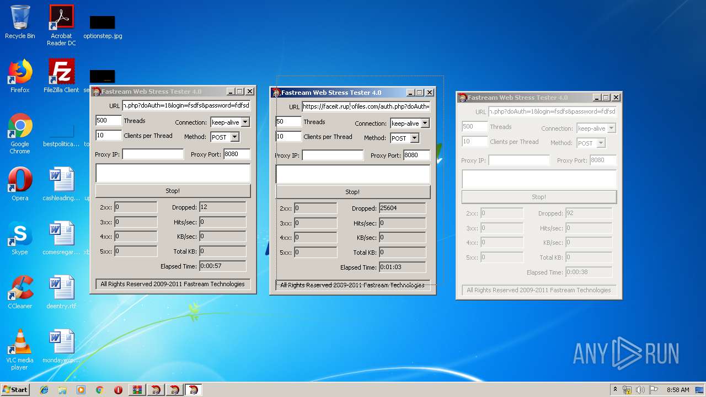
Task: Click Proxy Port 8080 field in Dropped 12 window
Action: [x=237, y=154]
